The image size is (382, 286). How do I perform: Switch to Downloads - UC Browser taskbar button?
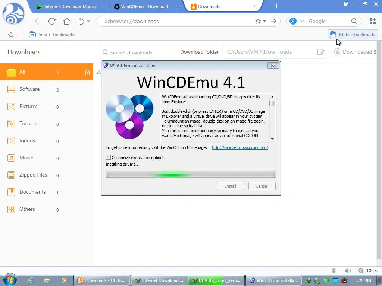pos(101,280)
